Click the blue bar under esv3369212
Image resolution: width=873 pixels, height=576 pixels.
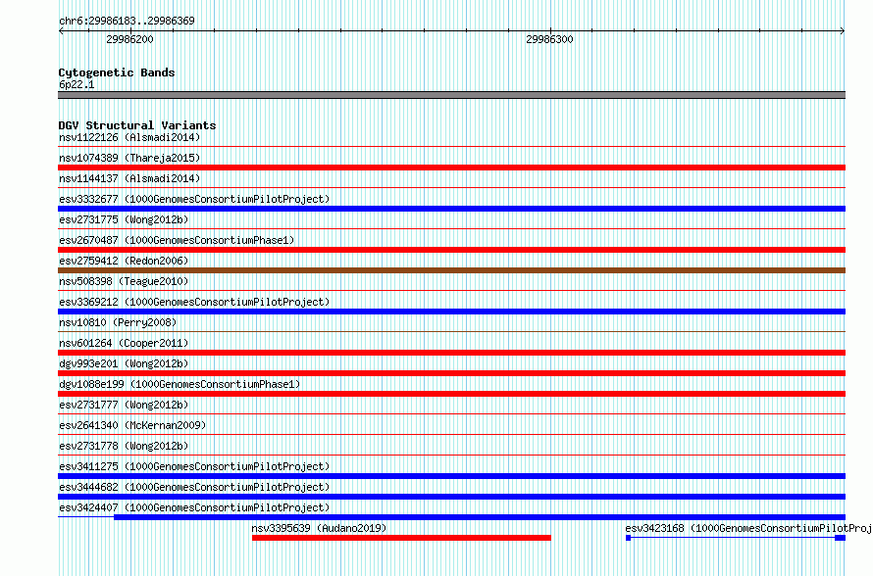coord(451,312)
